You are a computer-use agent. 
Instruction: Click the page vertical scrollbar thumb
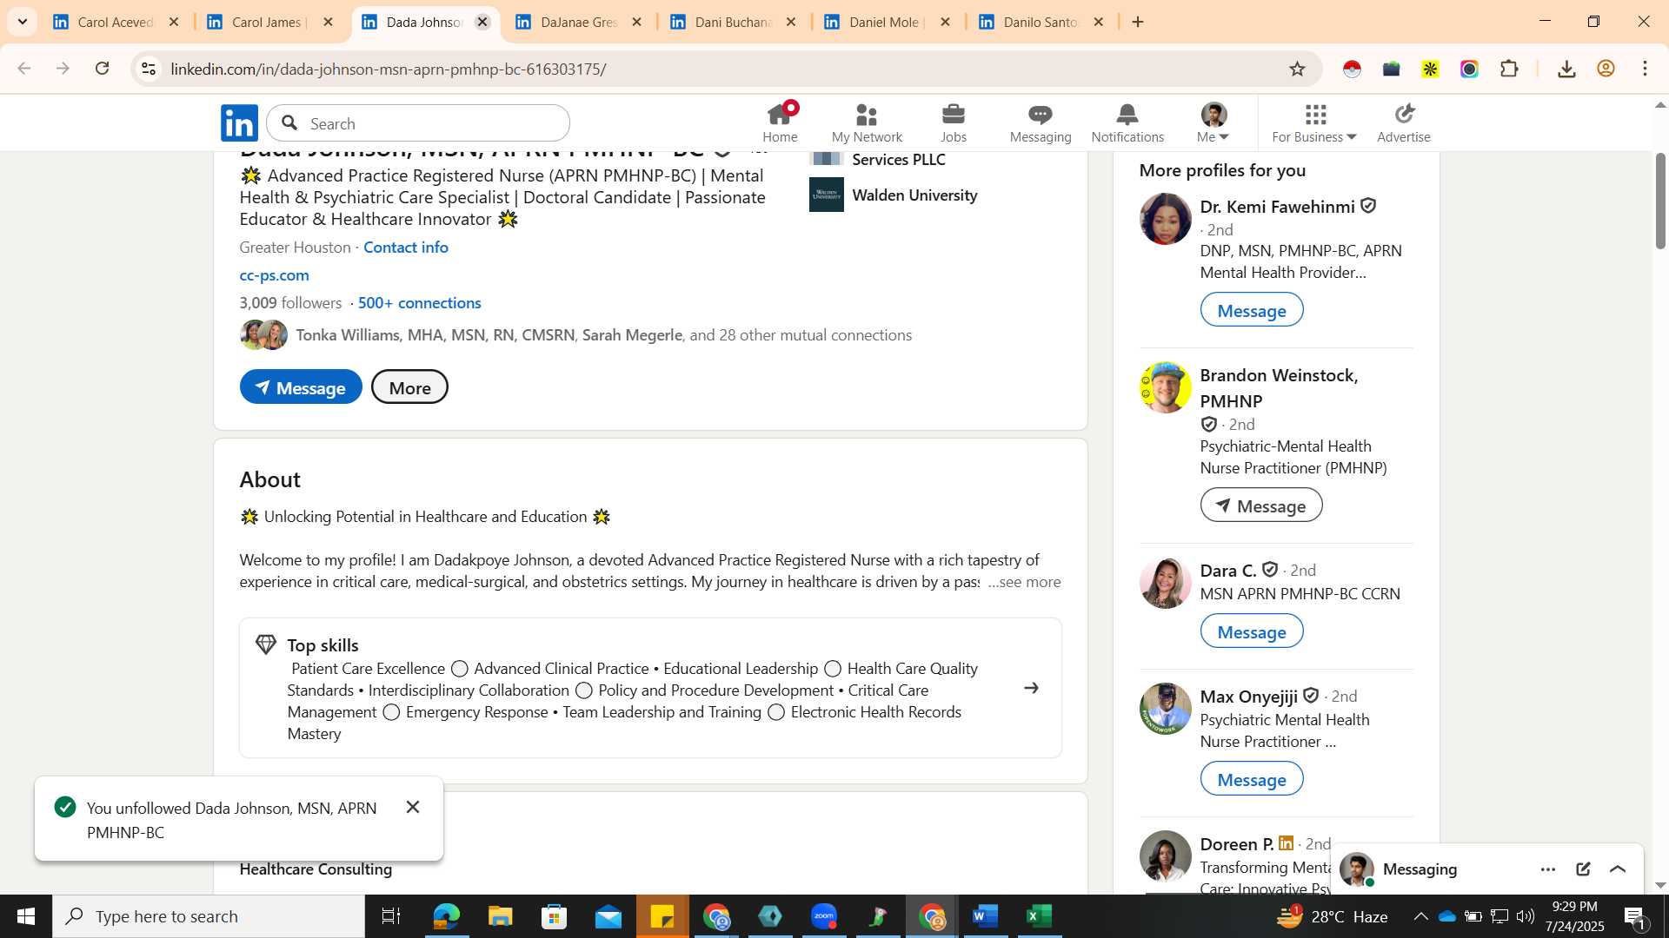(1660, 201)
